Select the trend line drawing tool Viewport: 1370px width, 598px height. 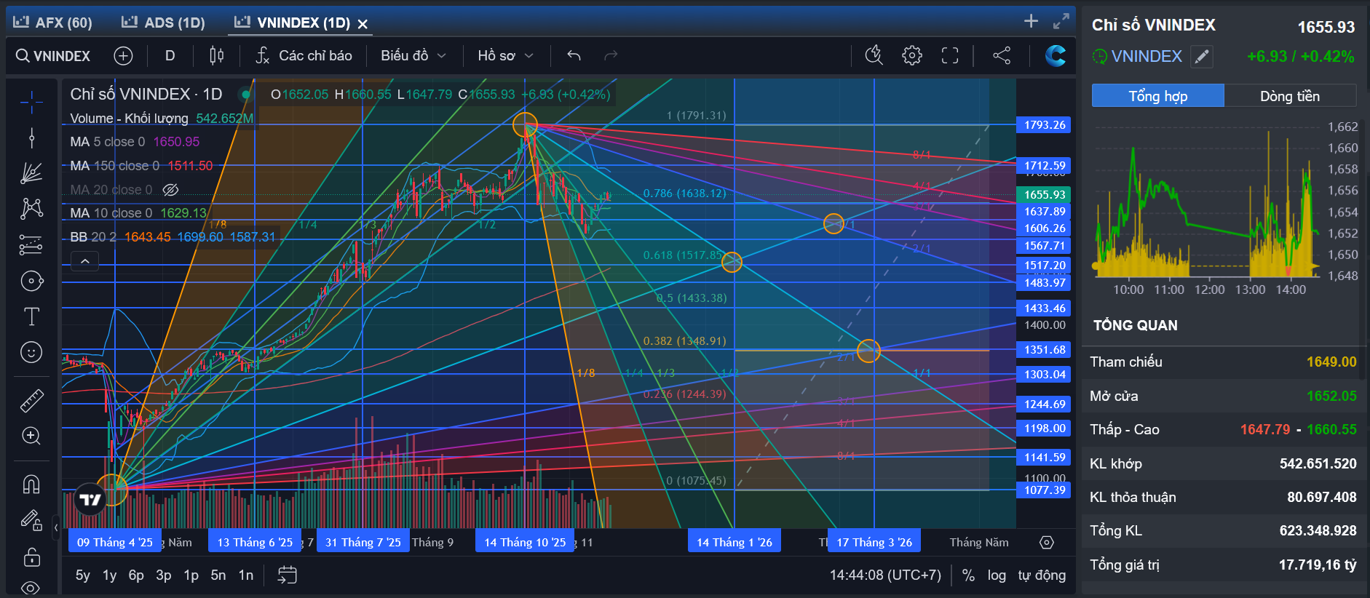click(x=31, y=138)
